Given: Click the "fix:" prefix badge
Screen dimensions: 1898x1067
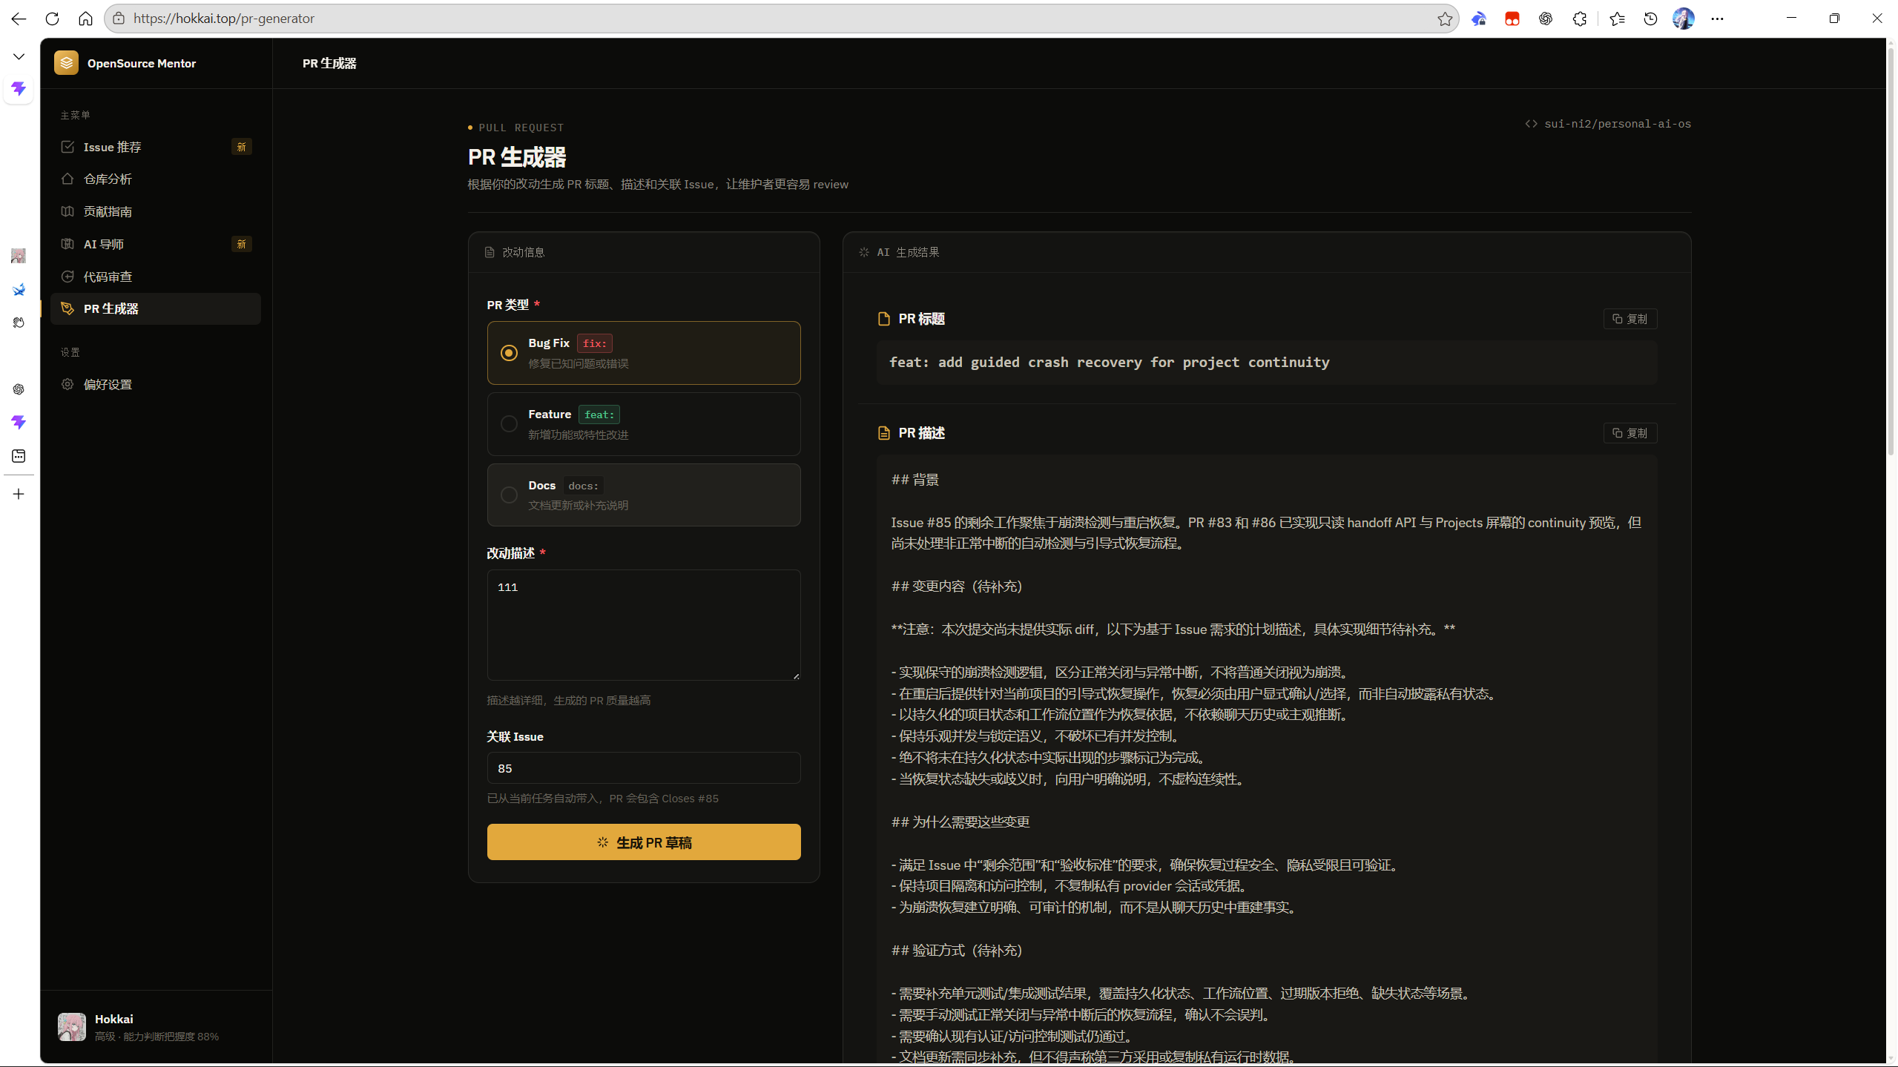Looking at the screenshot, I should point(595,343).
